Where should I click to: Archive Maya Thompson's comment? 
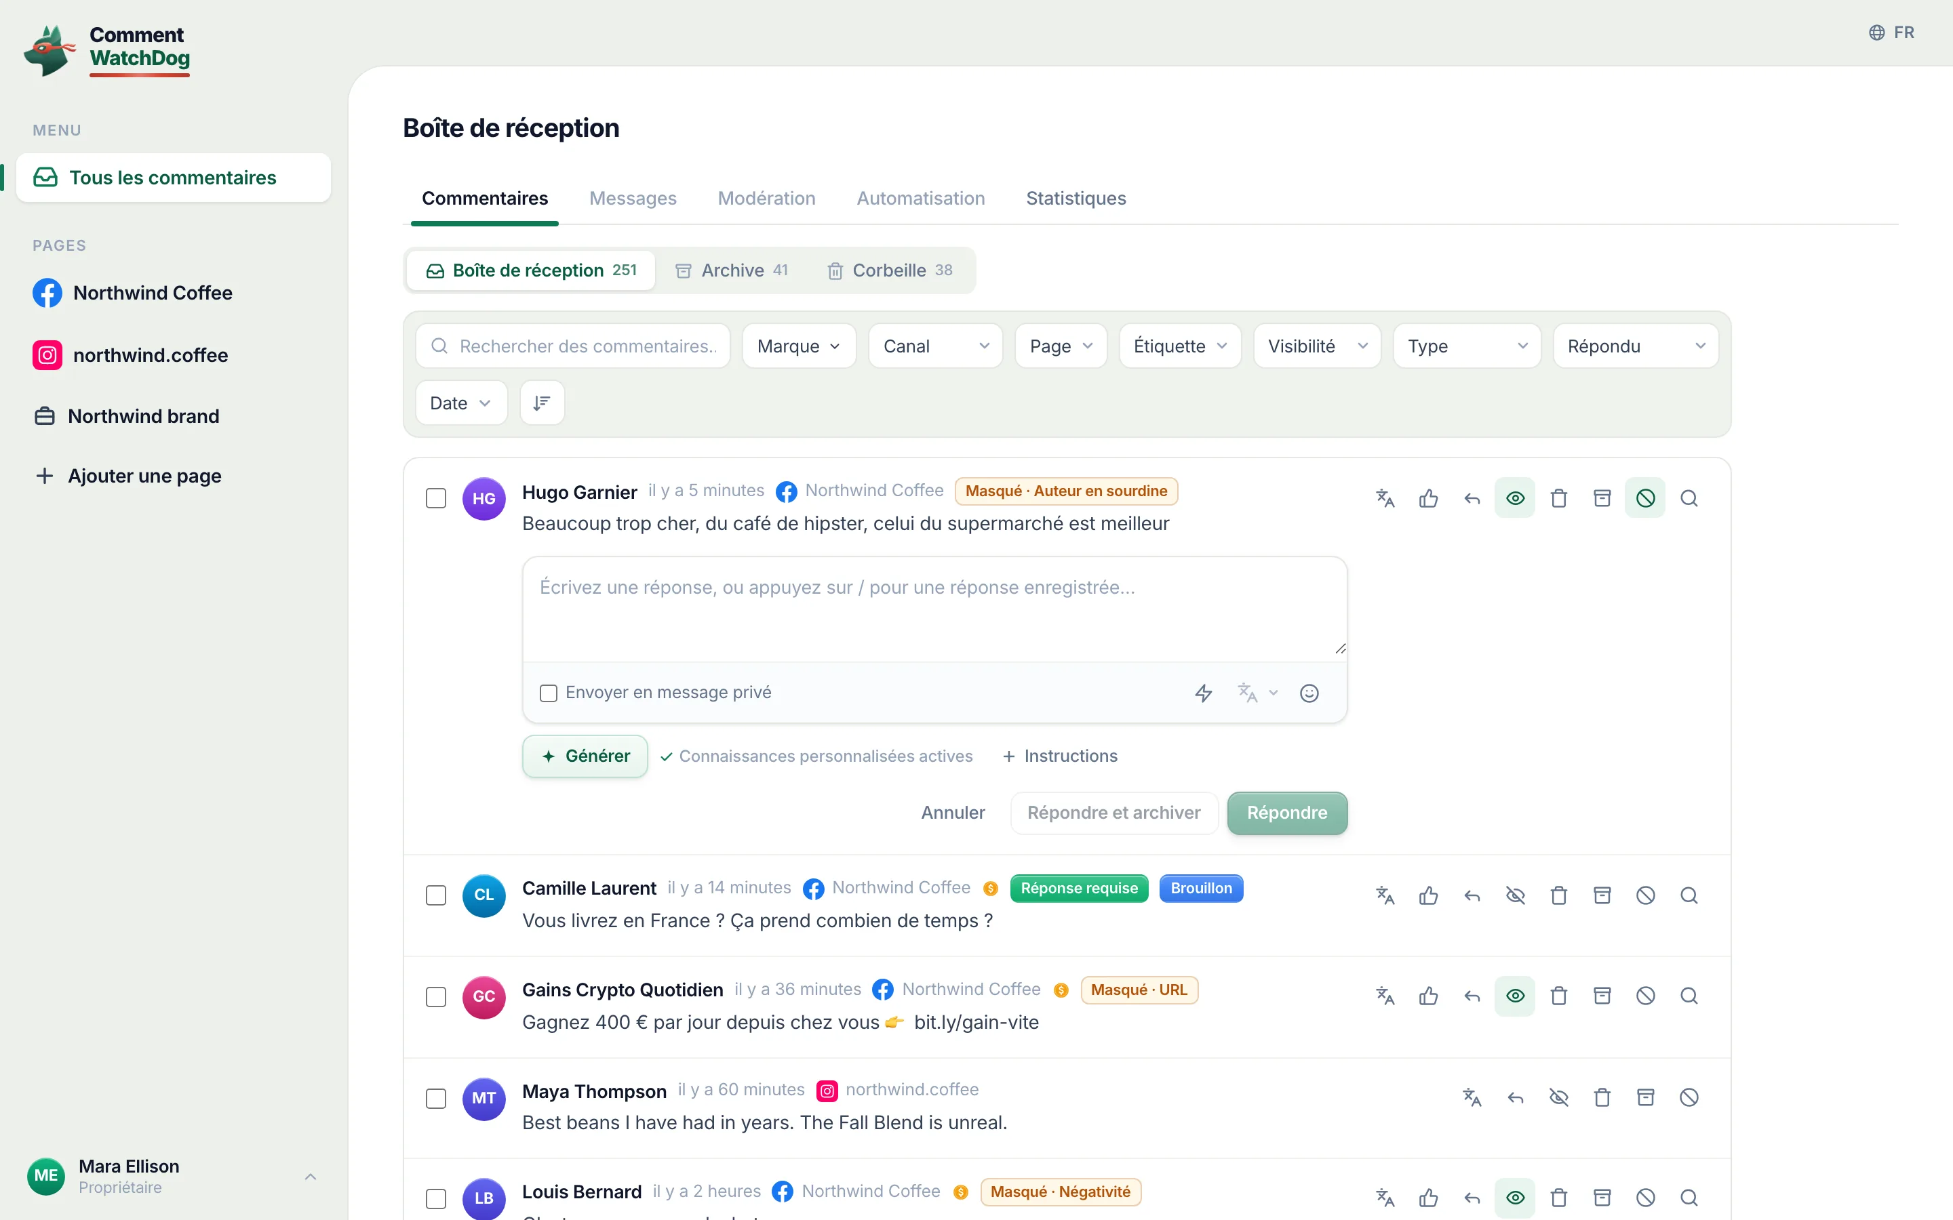(1646, 1097)
